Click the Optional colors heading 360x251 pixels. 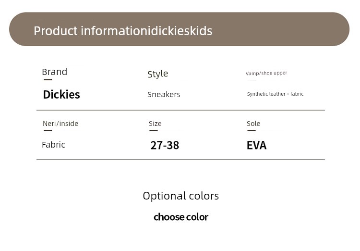[181, 196]
